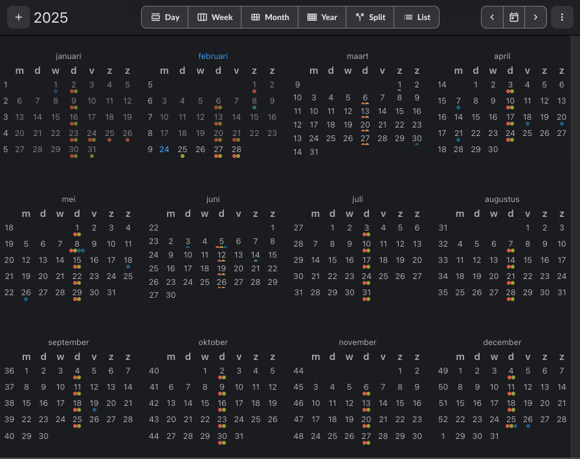Open the september month heading
The image size is (580, 459).
(x=69, y=342)
